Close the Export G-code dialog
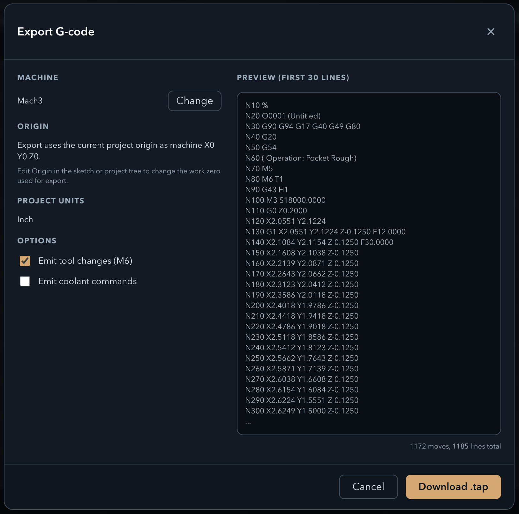The image size is (519, 514). pyautogui.click(x=491, y=32)
